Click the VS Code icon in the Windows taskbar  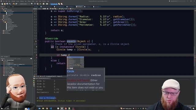tap(51, 108)
